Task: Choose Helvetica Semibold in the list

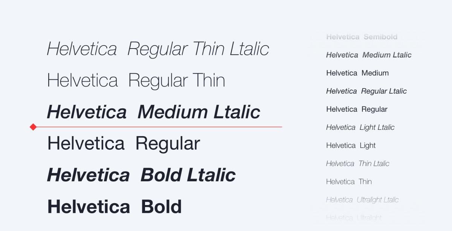Action: coord(362,37)
